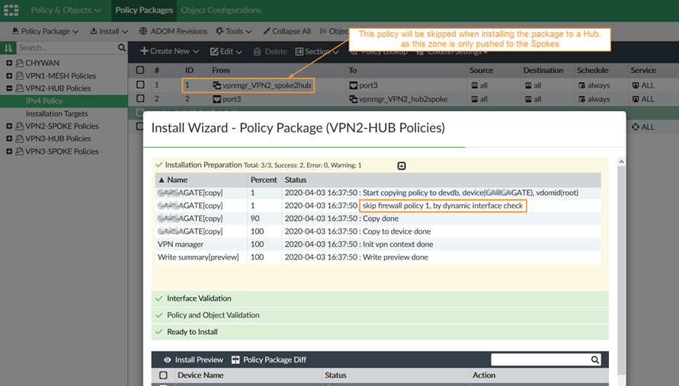Click the sidebar sort order icon
679x386 pixels.
[9, 48]
